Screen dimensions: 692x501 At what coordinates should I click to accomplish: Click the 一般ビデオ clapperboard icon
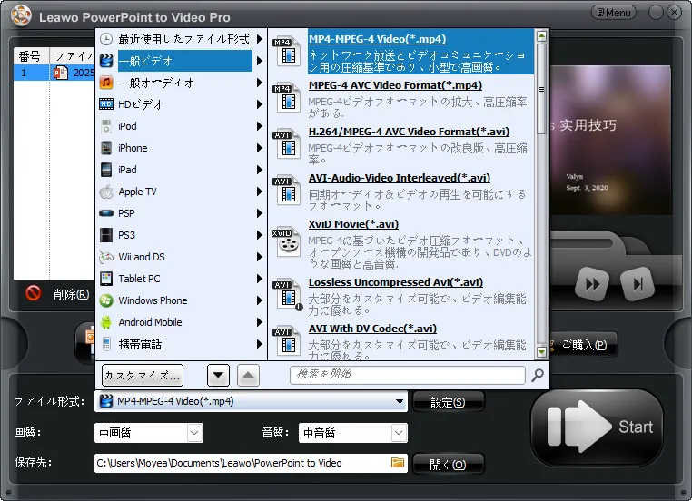(106, 61)
